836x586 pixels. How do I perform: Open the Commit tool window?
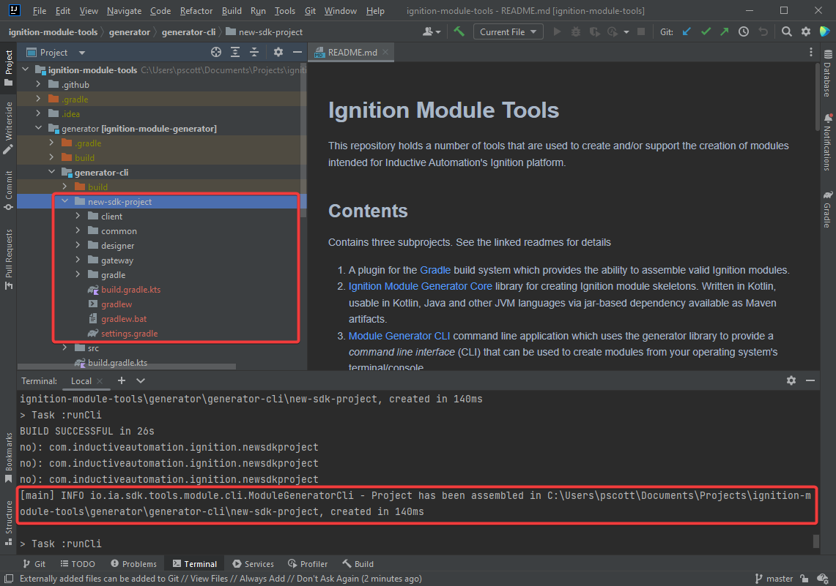coord(9,190)
